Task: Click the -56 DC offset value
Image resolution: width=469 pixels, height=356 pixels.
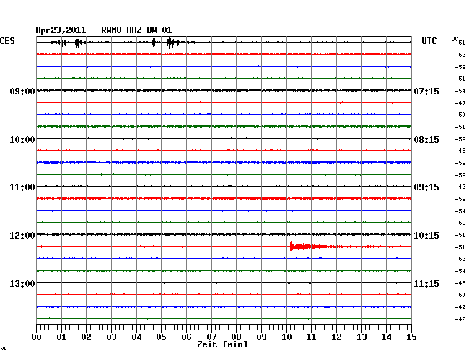Action: tap(460, 55)
